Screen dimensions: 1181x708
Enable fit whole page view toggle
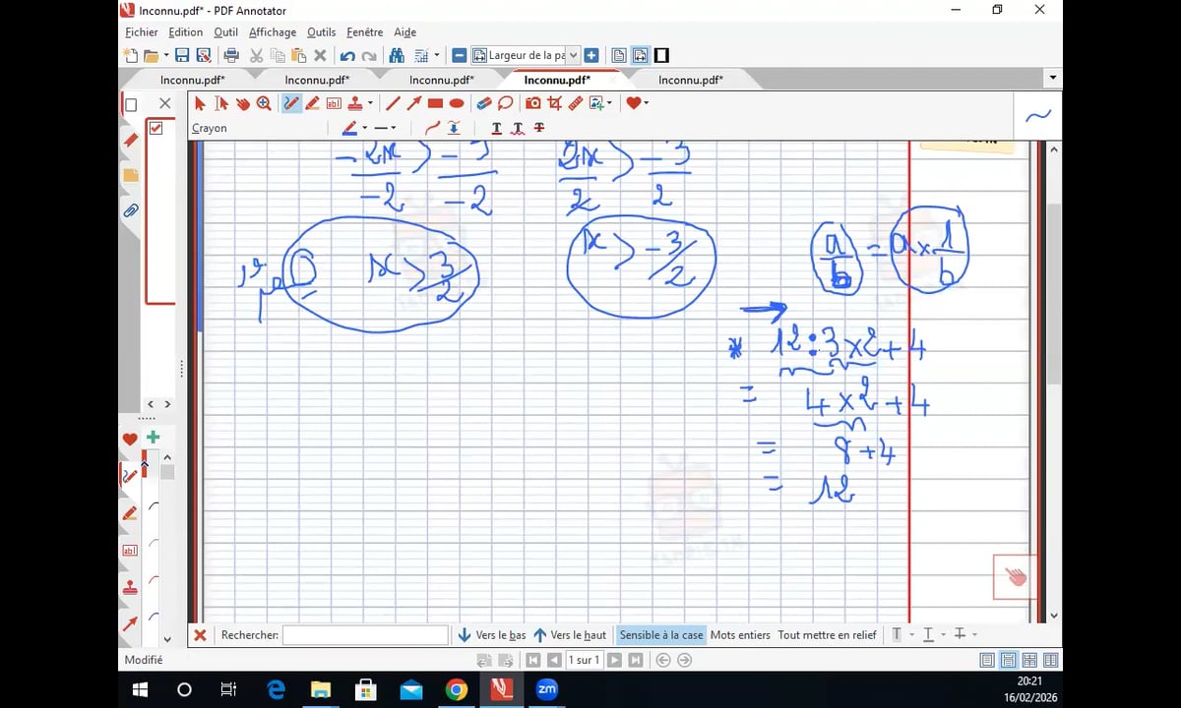coord(619,56)
